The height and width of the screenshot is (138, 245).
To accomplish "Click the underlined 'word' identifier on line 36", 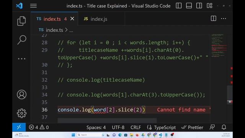I will pyautogui.click(x=100, y=110).
